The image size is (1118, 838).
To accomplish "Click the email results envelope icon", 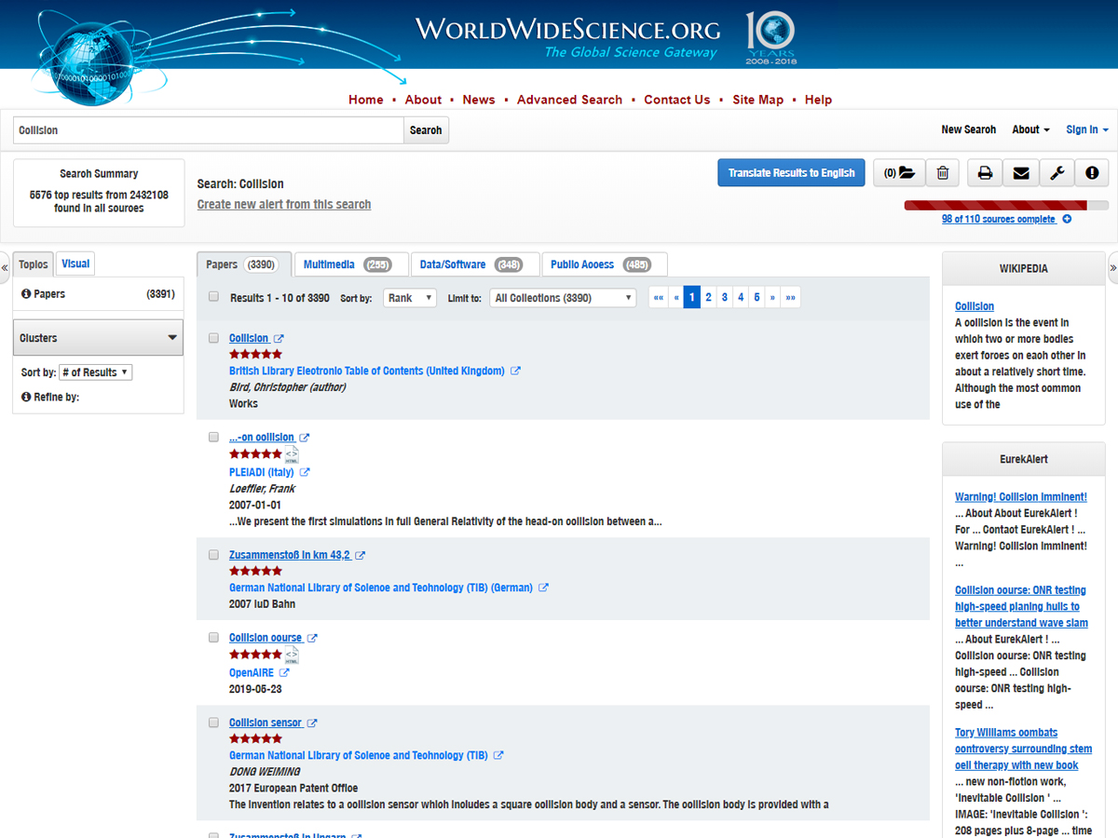I will pyautogui.click(x=1021, y=173).
